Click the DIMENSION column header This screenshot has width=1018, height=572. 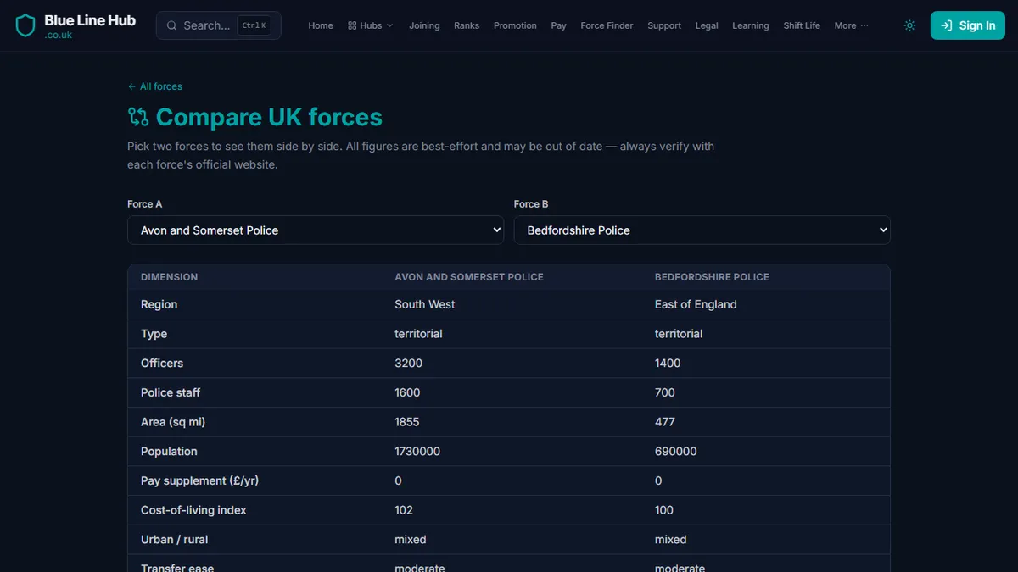point(169,277)
